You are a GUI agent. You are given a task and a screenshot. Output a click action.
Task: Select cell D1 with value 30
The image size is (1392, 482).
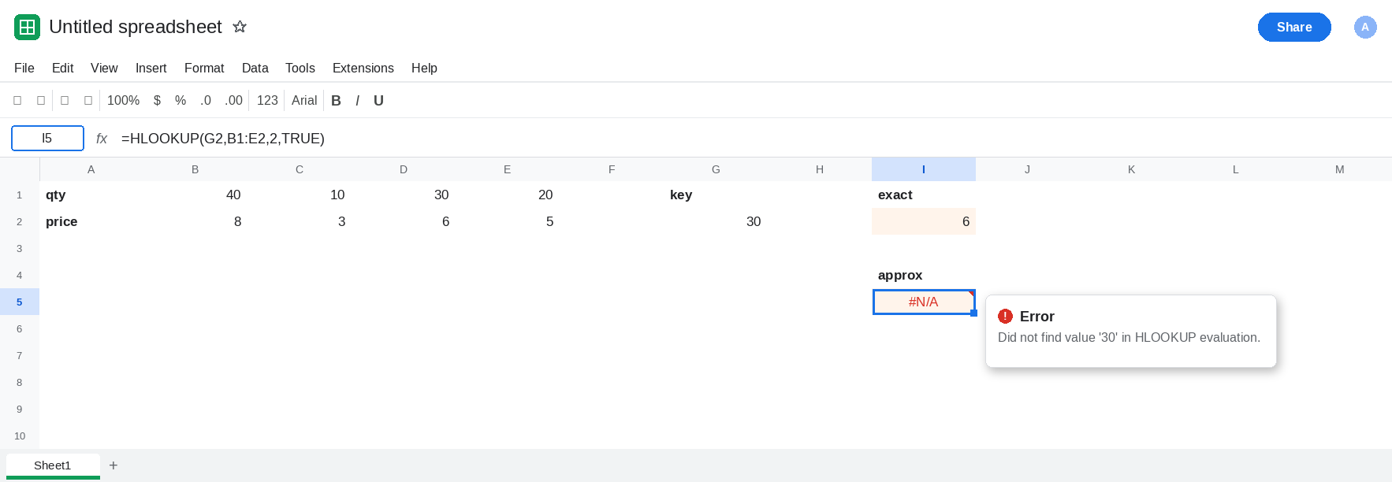[x=404, y=195]
